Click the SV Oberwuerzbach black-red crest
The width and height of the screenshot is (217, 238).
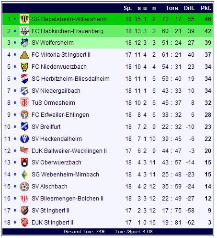(x=24, y=163)
